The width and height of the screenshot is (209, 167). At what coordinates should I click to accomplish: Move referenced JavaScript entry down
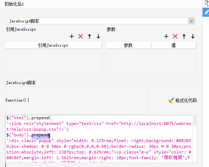point(98,36)
